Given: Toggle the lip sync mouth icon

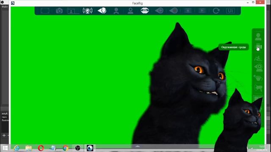Looking at the screenshot, I should pos(145,11).
